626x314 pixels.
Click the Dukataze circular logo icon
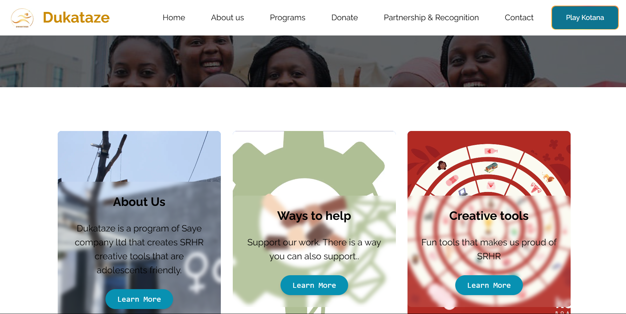(22, 18)
